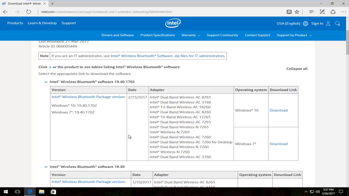Click 'Intel® Dual Band Wireless-AC 3168' in first table

[180, 102]
